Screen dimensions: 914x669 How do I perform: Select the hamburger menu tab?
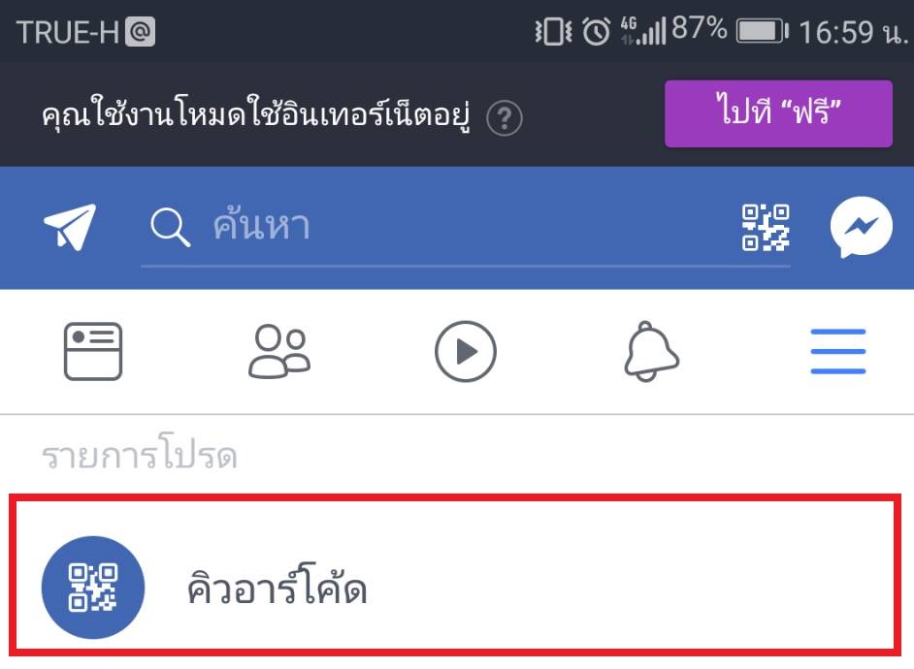point(837,351)
